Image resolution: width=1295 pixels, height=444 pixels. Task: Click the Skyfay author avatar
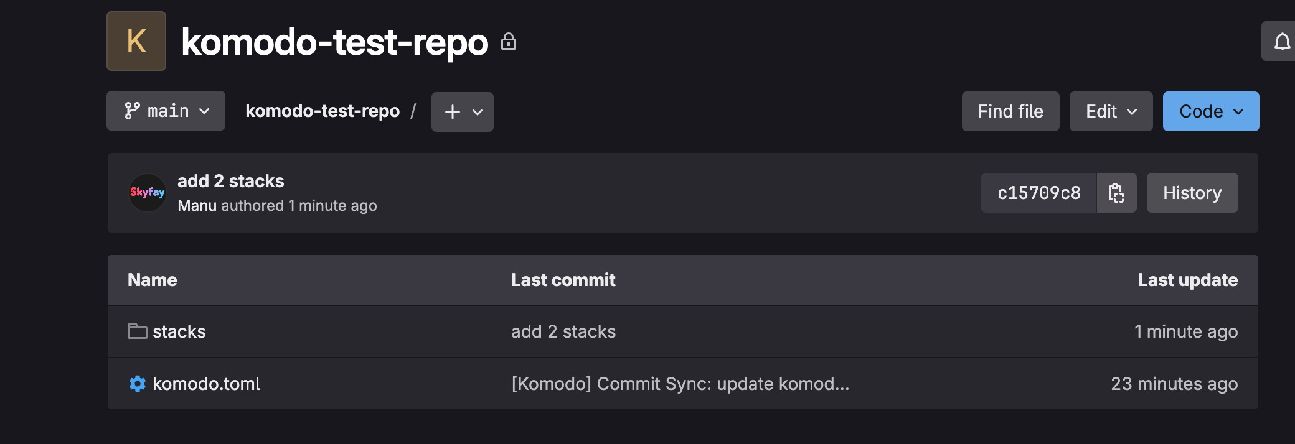[x=148, y=193]
